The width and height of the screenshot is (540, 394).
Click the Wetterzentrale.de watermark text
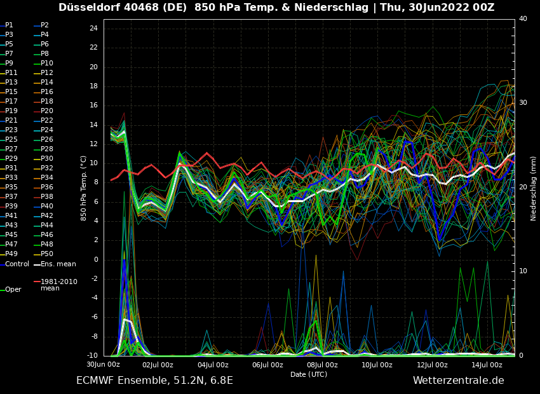click(x=458, y=381)
